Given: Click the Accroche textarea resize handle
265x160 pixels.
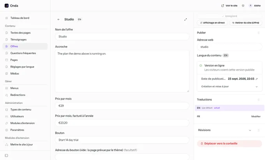Looking at the screenshot, I should pyautogui.click(x=188, y=91).
